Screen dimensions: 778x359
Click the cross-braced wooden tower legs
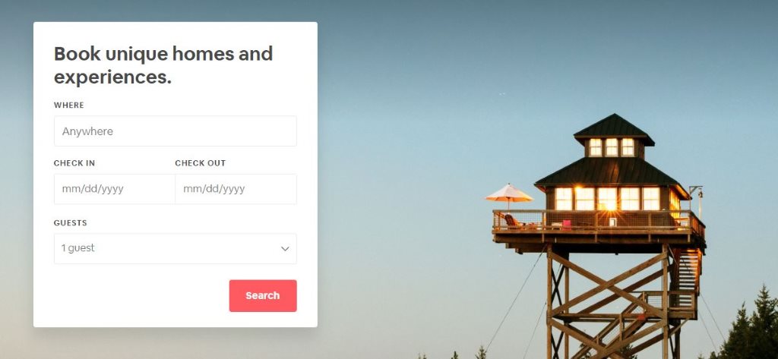pos(613,303)
